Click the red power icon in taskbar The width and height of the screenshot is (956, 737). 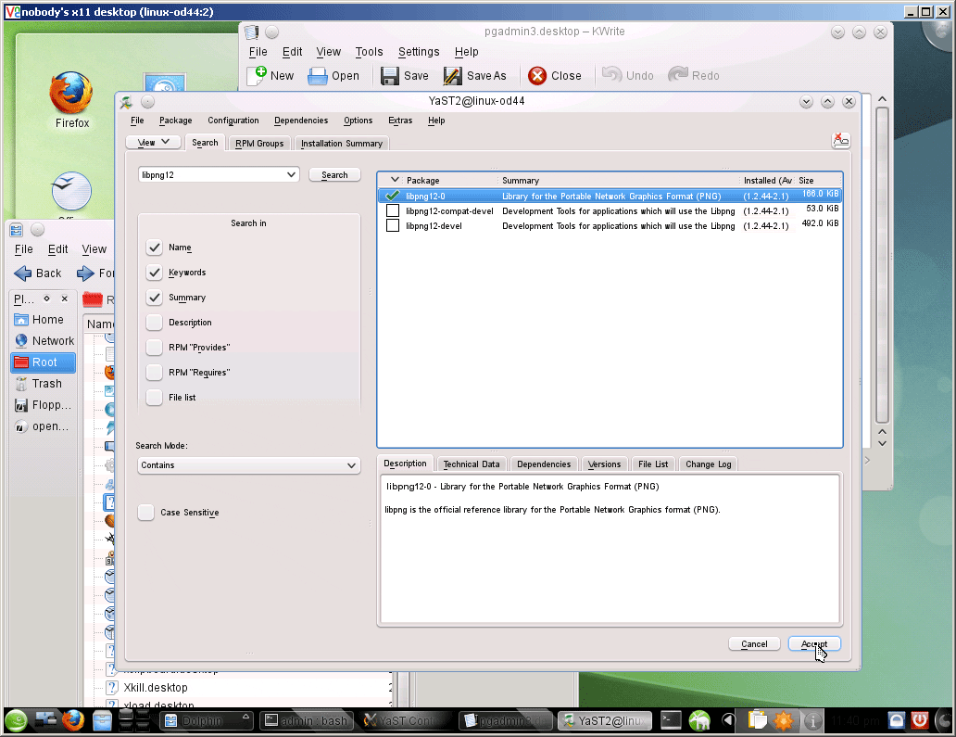point(920,720)
